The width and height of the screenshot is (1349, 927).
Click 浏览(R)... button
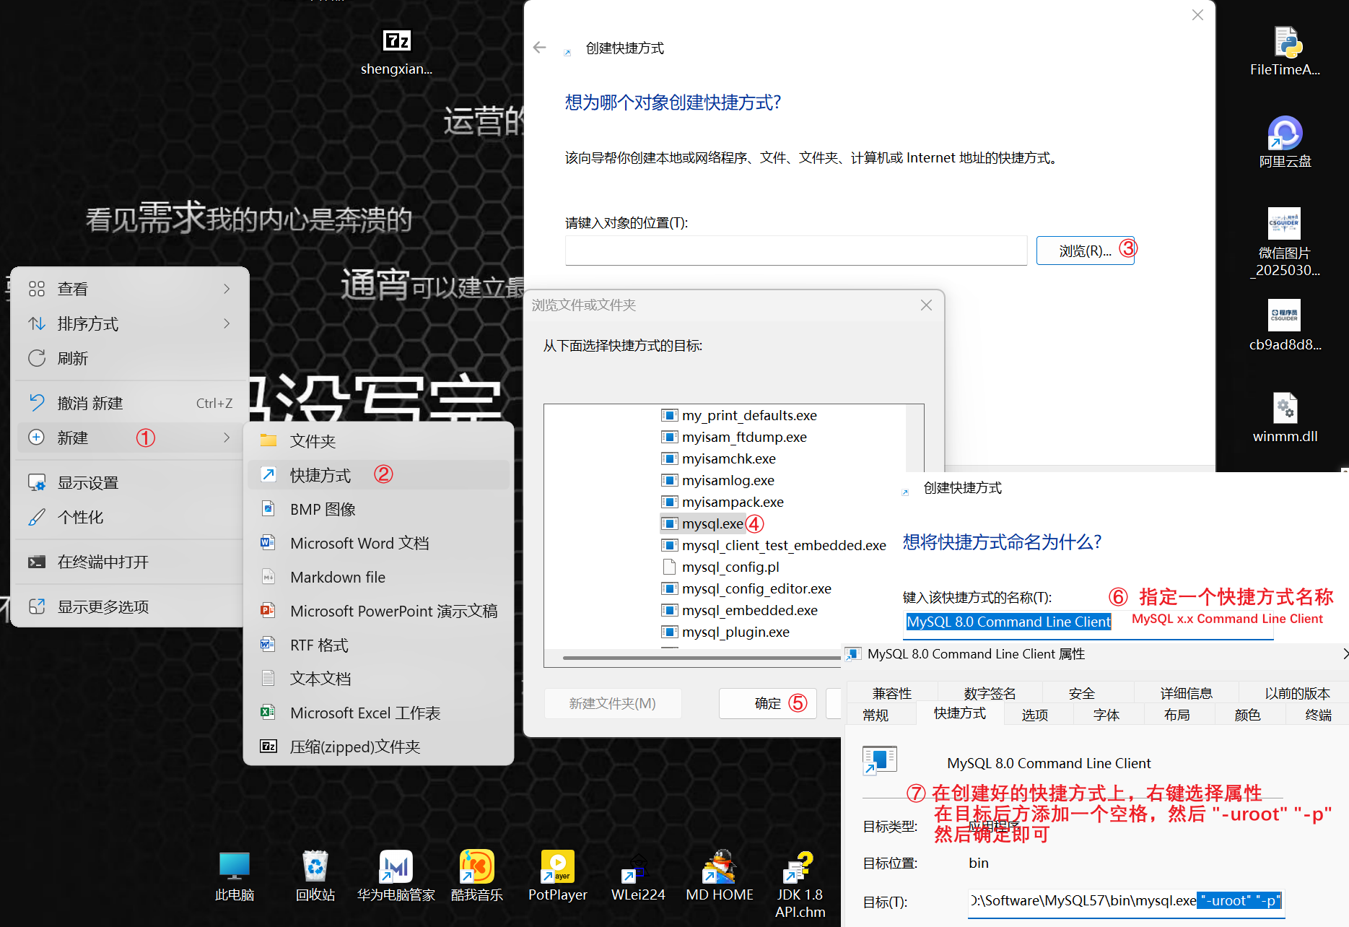(x=1085, y=251)
